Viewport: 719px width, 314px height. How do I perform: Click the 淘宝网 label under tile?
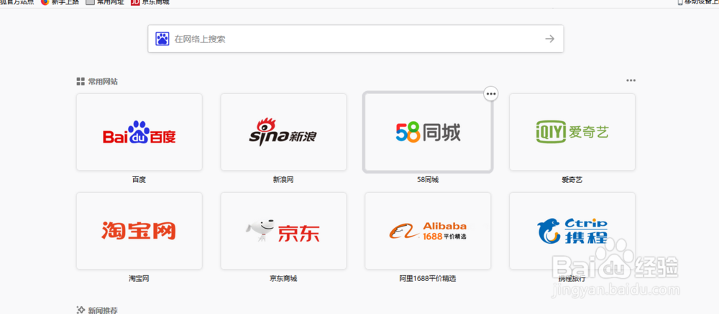pos(139,279)
